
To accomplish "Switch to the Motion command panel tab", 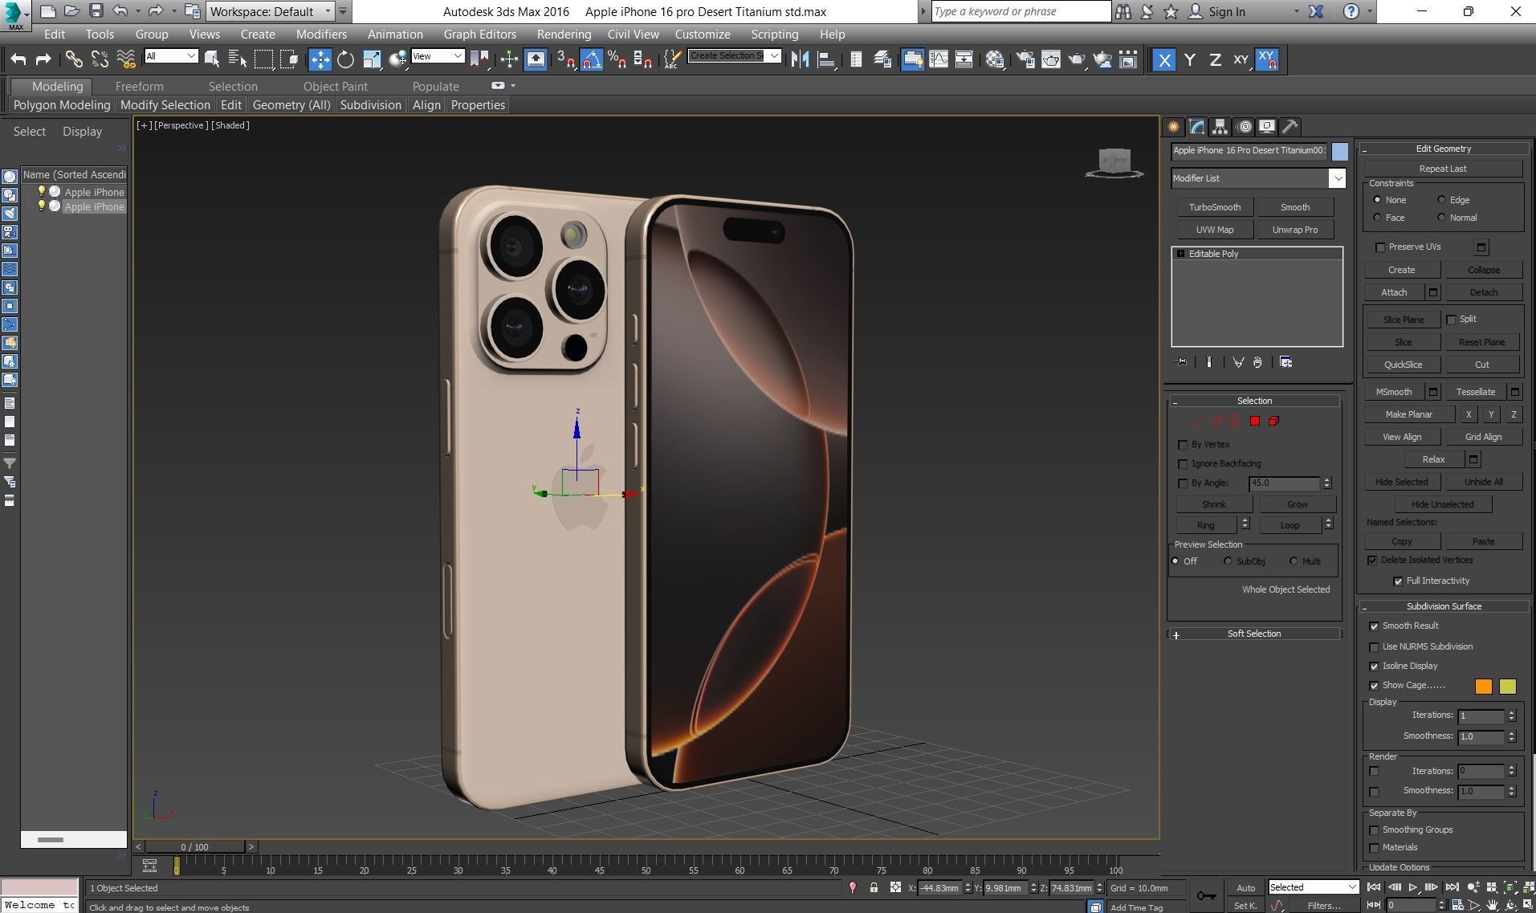I will pos(1244,127).
